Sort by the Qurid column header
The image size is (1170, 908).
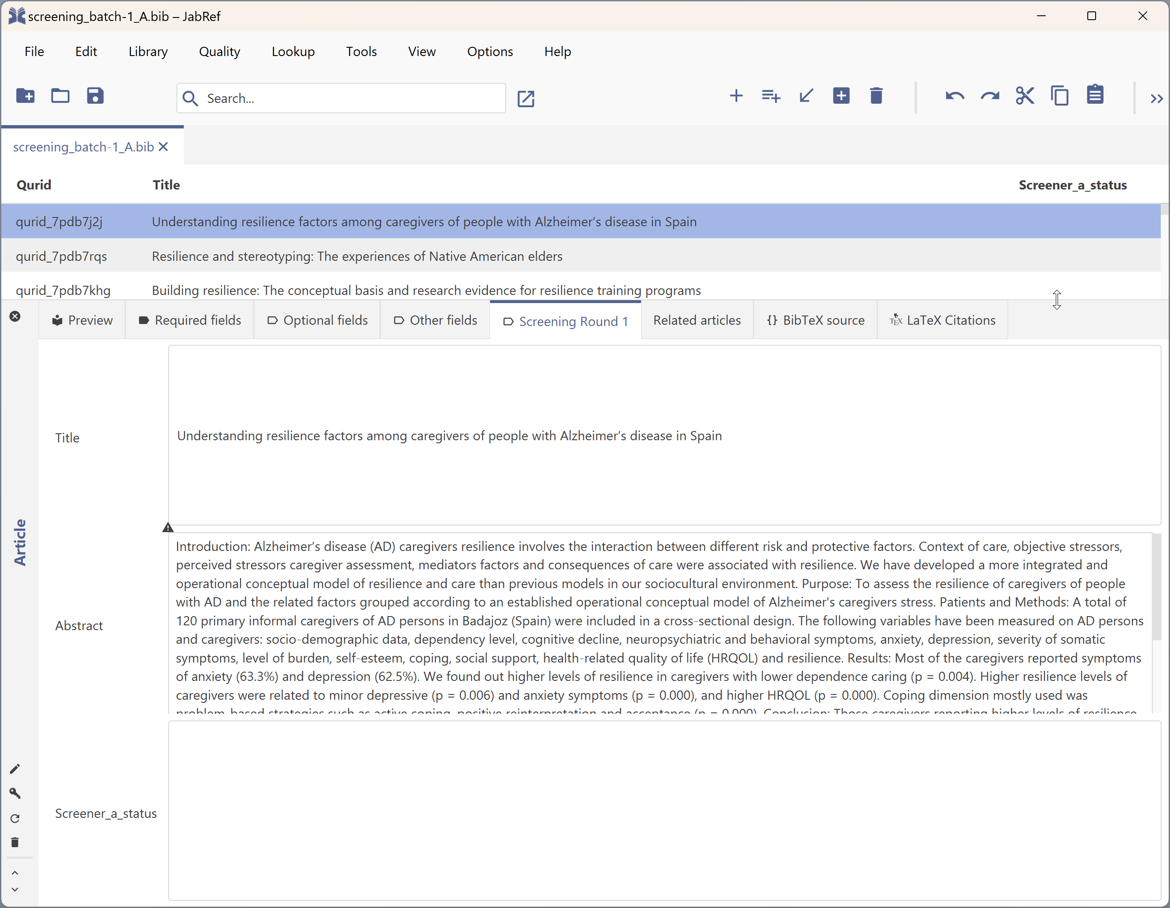tap(34, 186)
